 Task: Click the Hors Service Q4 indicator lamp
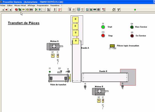click(x=132, y=27)
